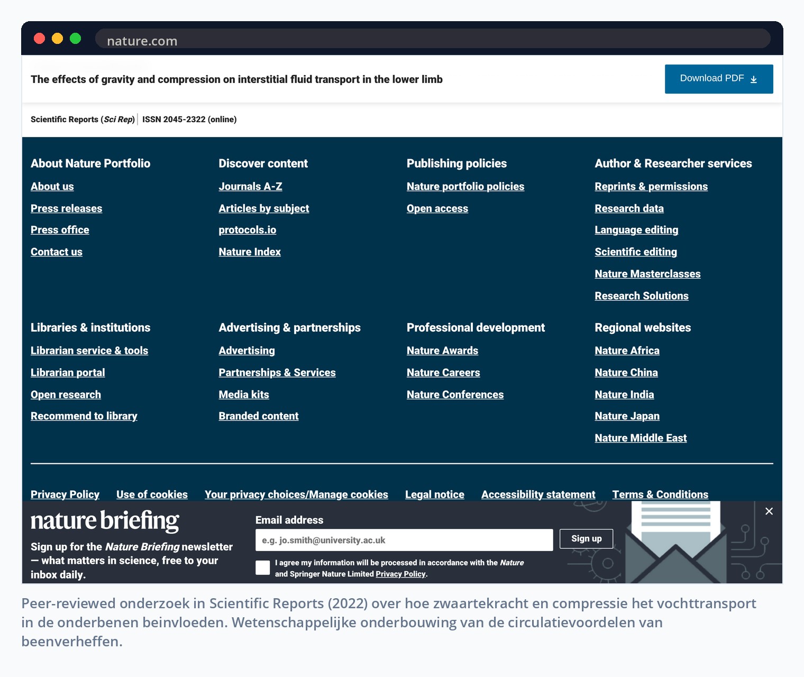Image resolution: width=804 pixels, height=677 pixels.
Task: Open the Nature China regional site
Action: pyautogui.click(x=626, y=372)
